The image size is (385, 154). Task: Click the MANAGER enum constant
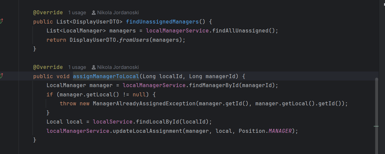point(280,131)
